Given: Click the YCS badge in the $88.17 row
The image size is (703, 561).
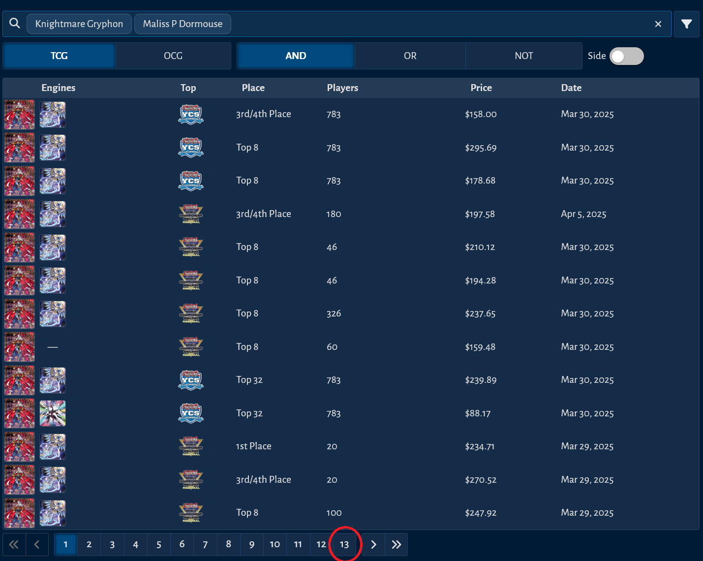Looking at the screenshot, I should 191,413.
